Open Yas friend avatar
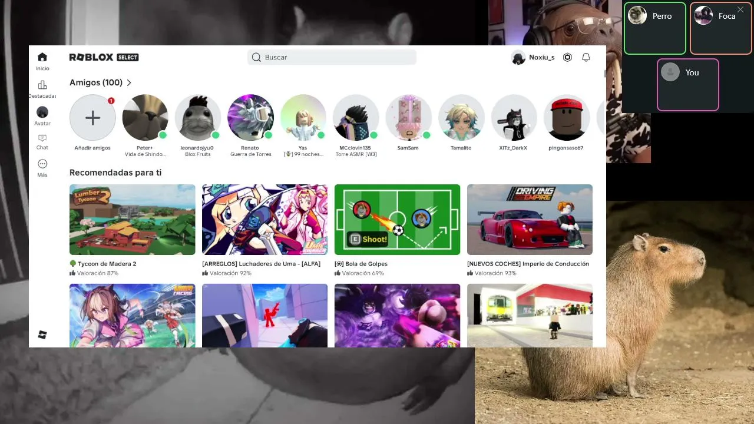This screenshot has width=754, height=424. pyautogui.click(x=303, y=118)
